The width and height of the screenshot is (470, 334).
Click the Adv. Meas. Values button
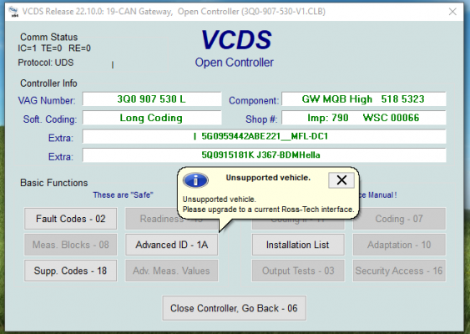[171, 271]
